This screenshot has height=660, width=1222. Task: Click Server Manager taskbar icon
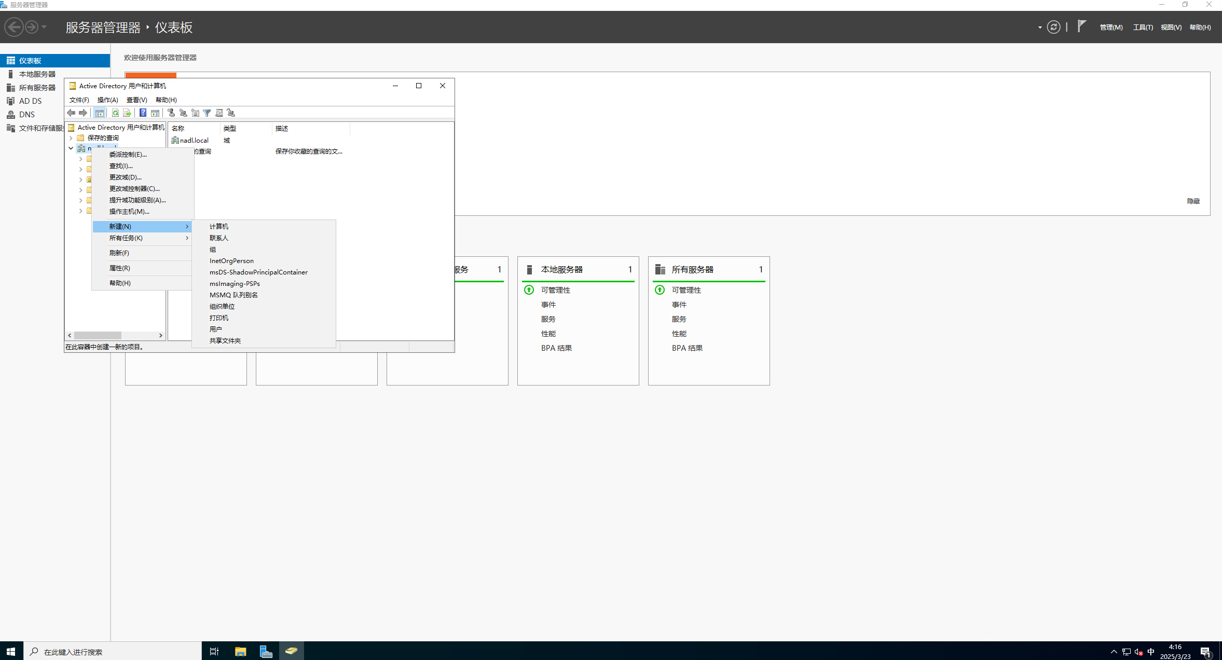266,651
